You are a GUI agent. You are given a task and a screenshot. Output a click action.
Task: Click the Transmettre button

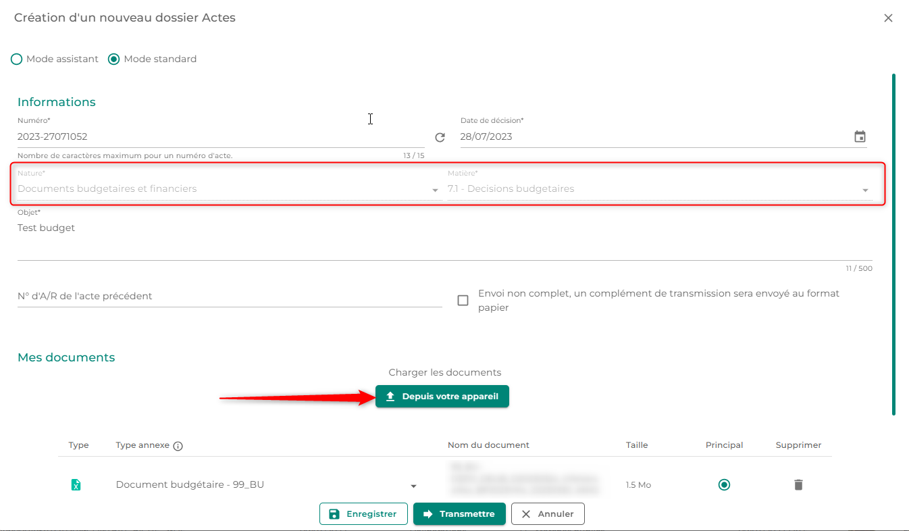(x=459, y=514)
